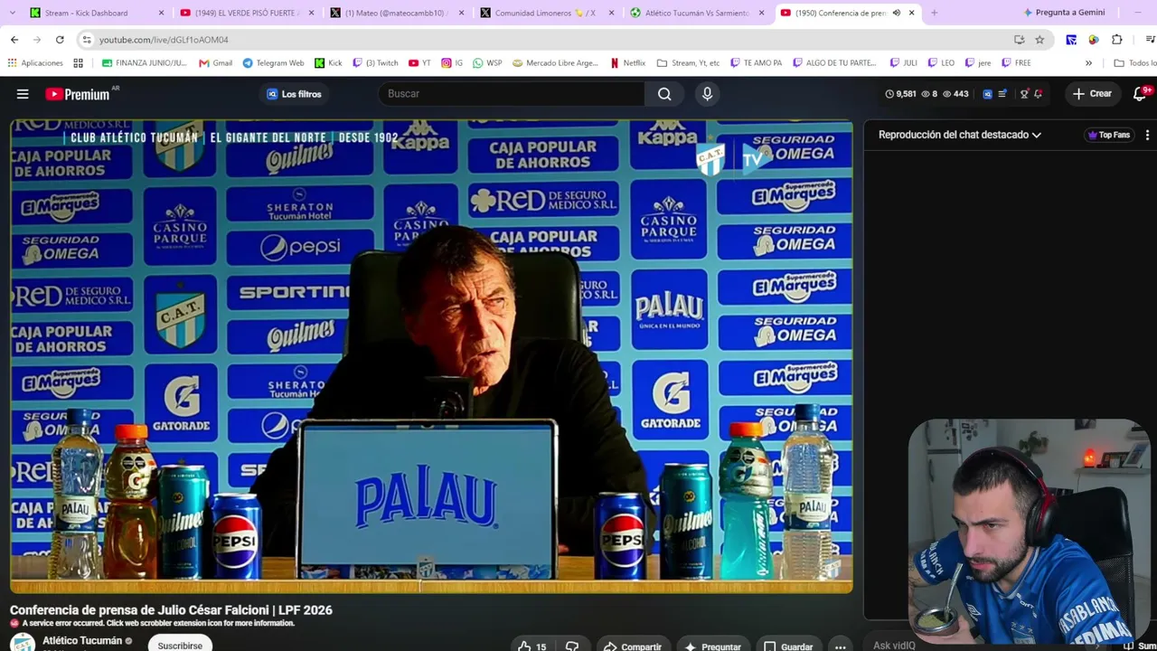Image resolution: width=1157 pixels, height=651 pixels.
Task: Open the LEO Twitch bookmark
Action: pos(941,63)
